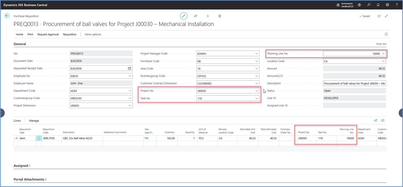Open Planning Line No. dropdown

383,54
